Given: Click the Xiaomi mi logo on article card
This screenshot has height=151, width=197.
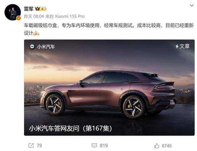Looking at the screenshot, I should [x=32, y=47].
